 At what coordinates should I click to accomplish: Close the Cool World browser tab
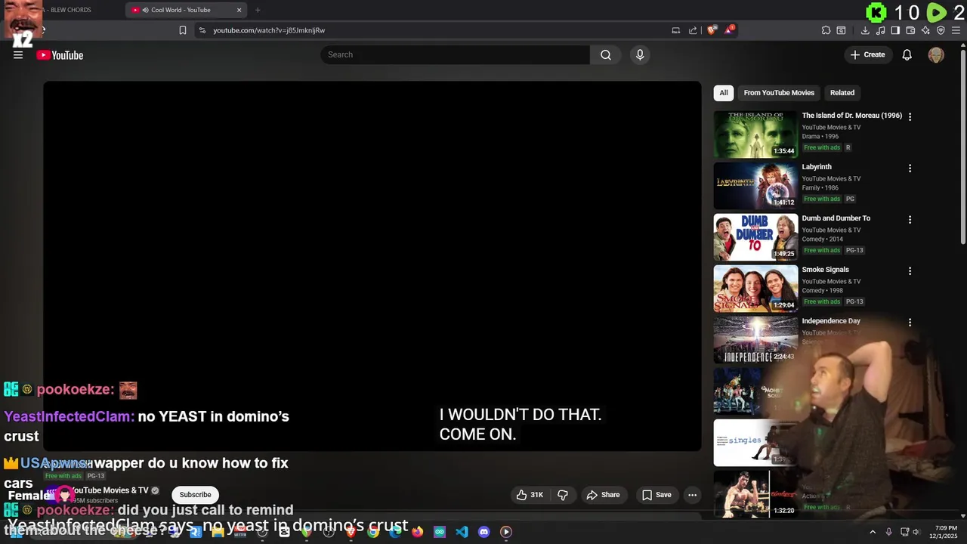(239, 10)
